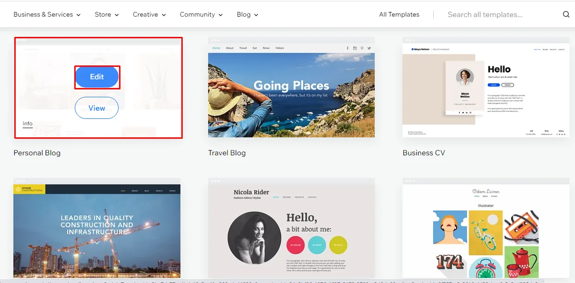Click the 'Nicola Rider' name heading
The height and width of the screenshot is (283, 575).
pyautogui.click(x=252, y=192)
